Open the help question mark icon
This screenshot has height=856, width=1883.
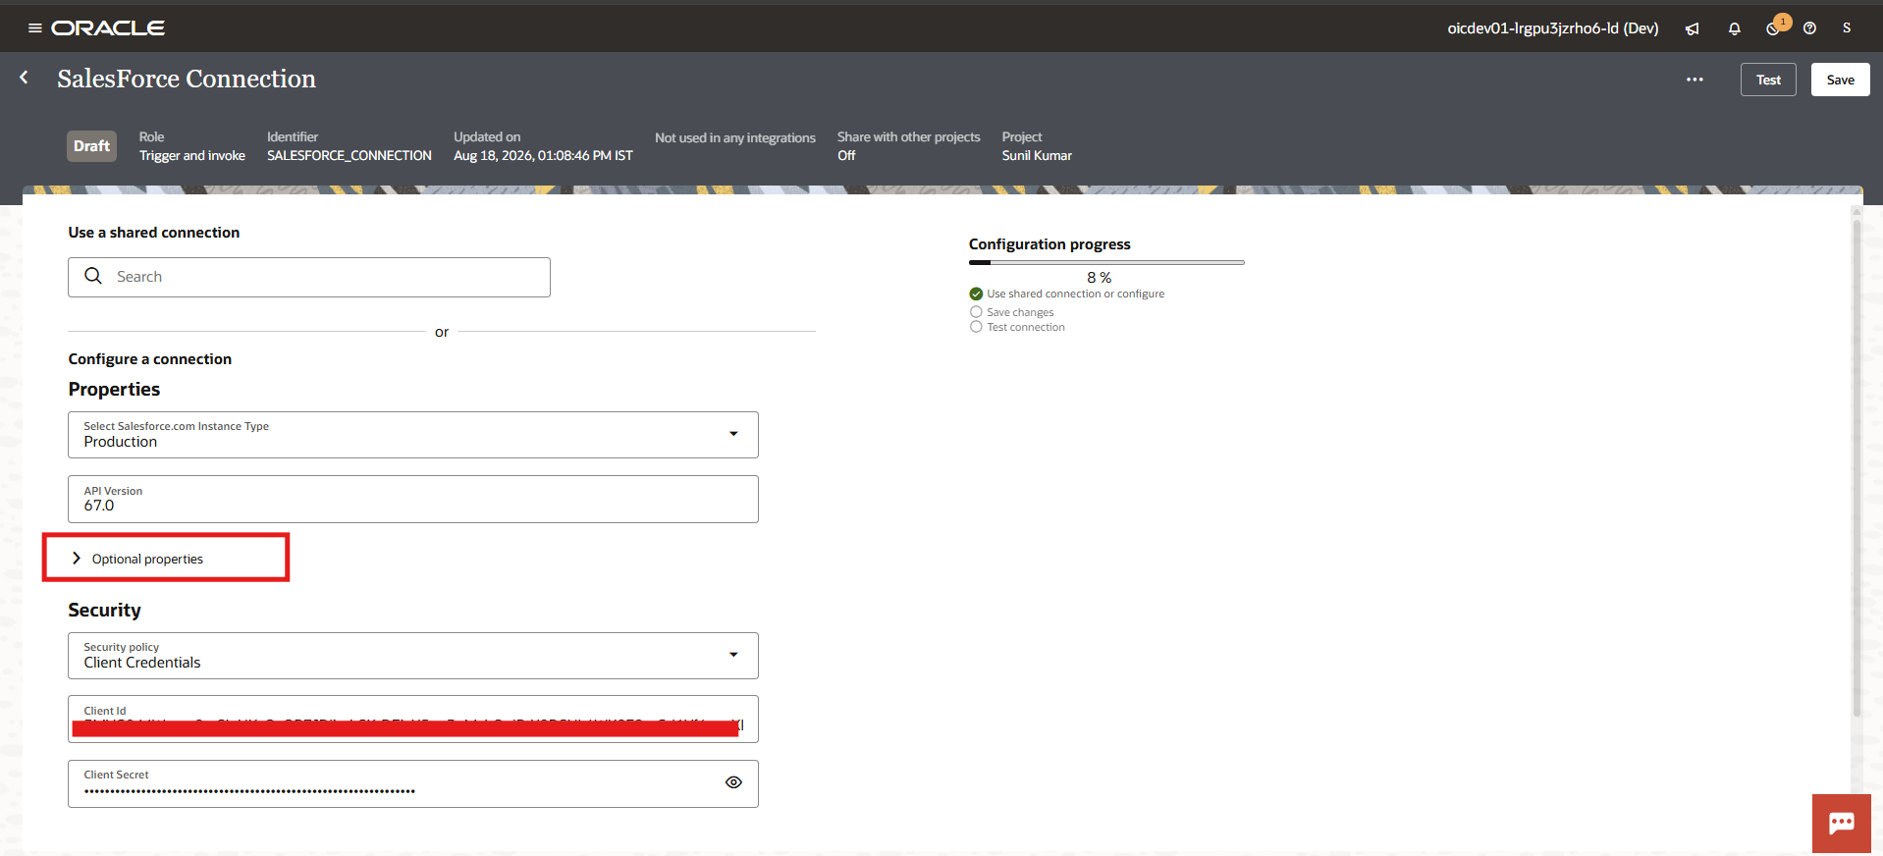point(1809,28)
